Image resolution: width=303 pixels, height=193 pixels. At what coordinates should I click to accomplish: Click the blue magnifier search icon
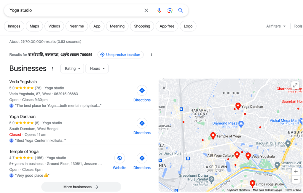[180, 10]
